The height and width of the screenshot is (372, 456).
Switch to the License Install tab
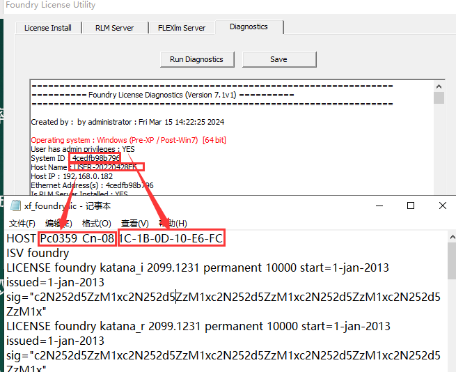coord(48,28)
